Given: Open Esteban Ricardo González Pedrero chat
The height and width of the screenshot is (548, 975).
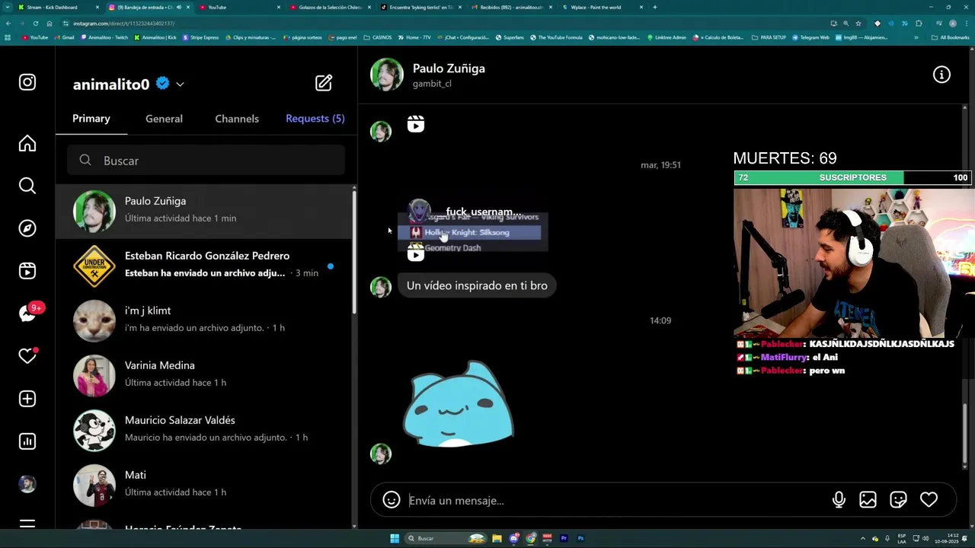Looking at the screenshot, I should pyautogui.click(x=206, y=266).
